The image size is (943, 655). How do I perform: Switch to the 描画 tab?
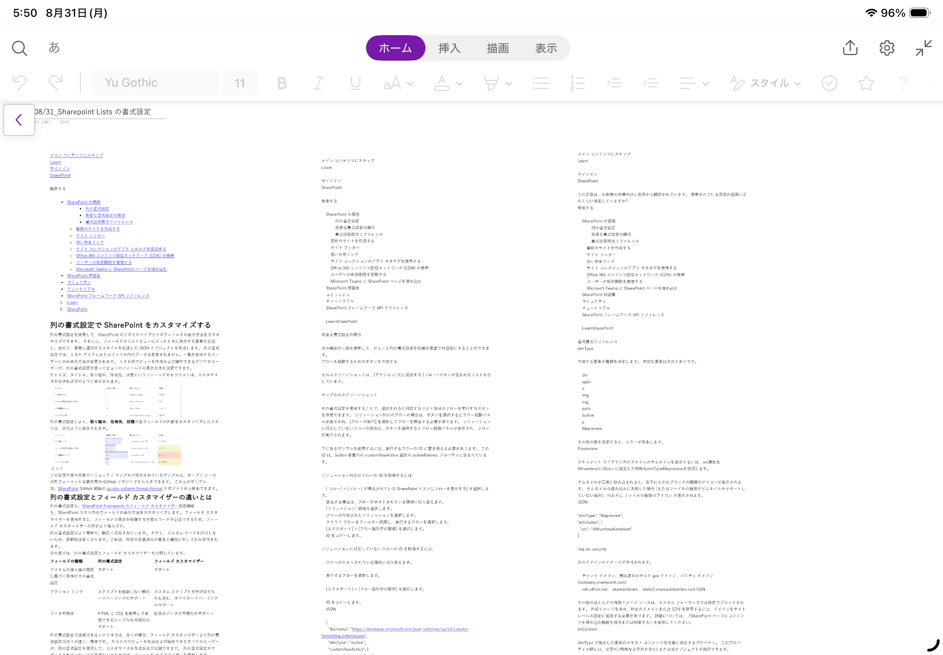[497, 48]
